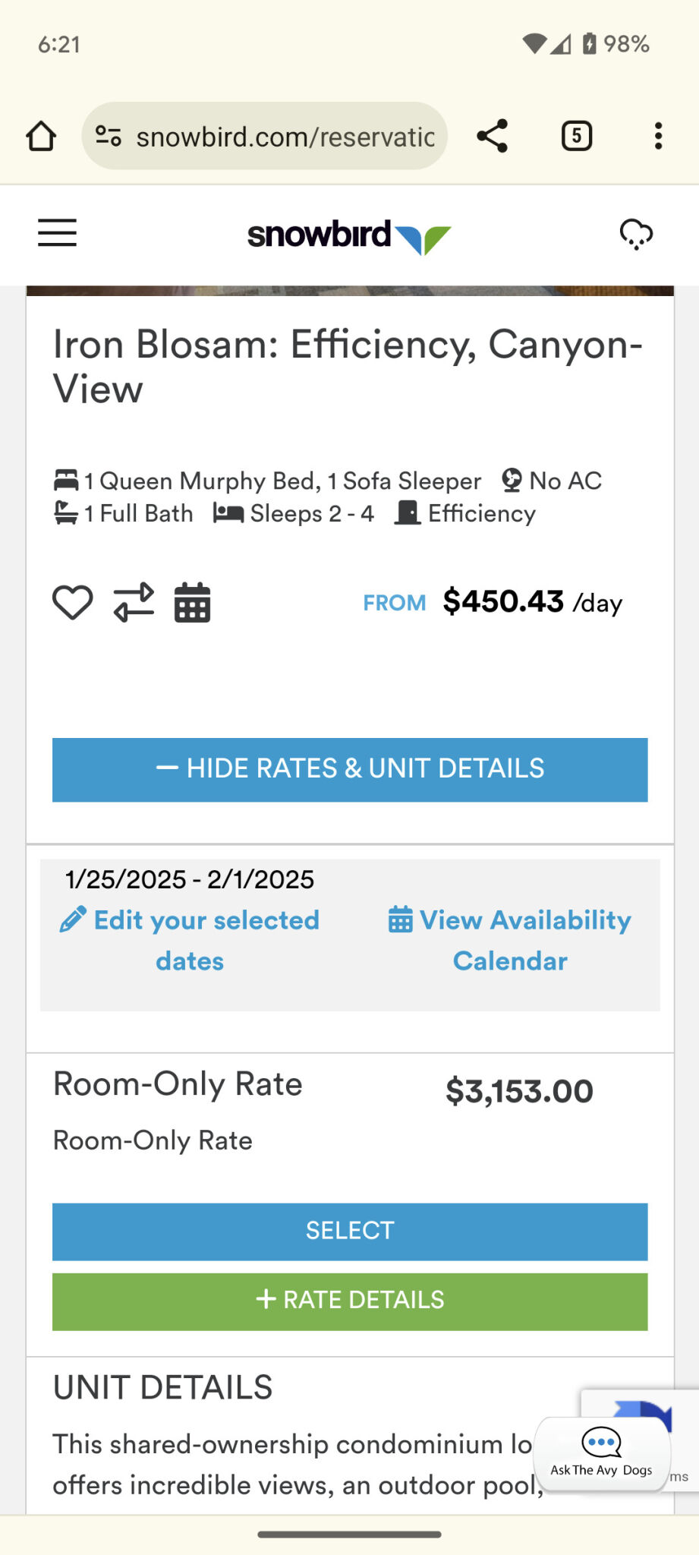Collapse Hide Rates & Unit Details
699x1555 pixels.
(350, 769)
